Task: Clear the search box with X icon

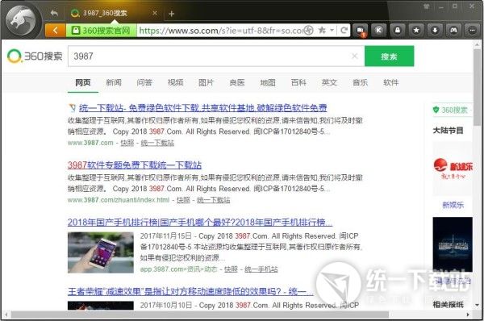Action: pyautogui.click(x=355, y=56)
